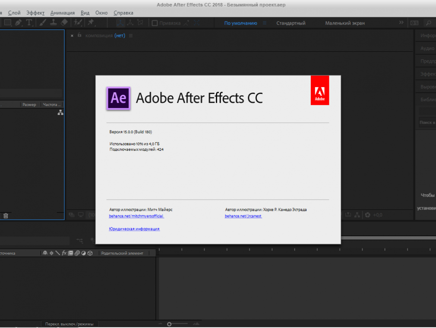Screen dimensions: 436x328
Task: Choose the Local Axis mode icon
Action: 120,23
